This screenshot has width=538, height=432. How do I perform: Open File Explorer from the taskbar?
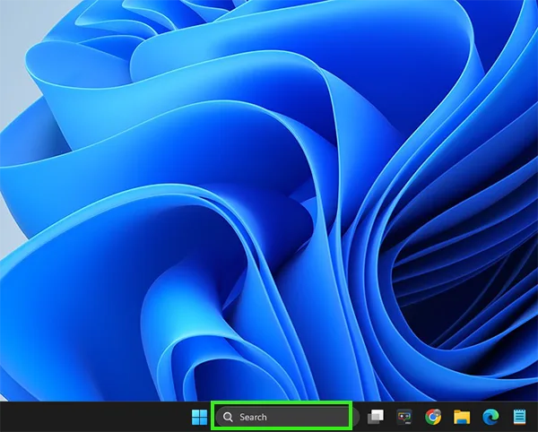pos(462,417)
